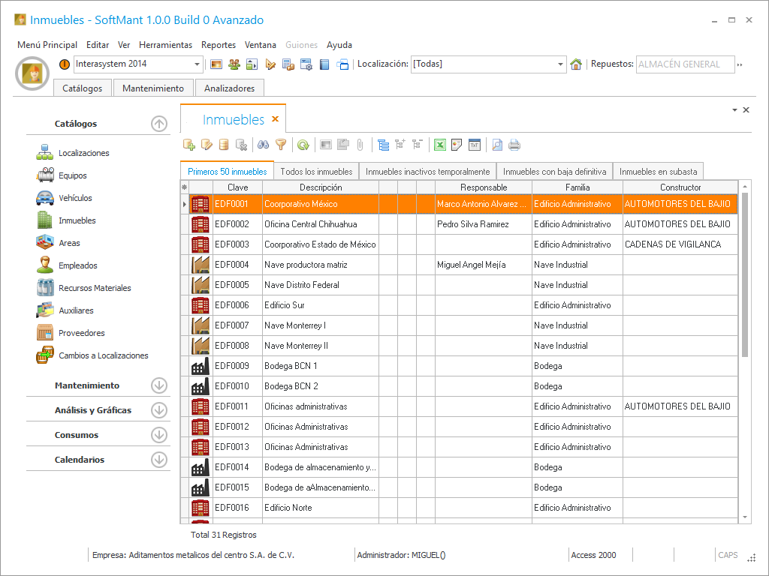Open the Herramientas menu
This screenshot has height=576, width=769.
[x=165, y=45]
